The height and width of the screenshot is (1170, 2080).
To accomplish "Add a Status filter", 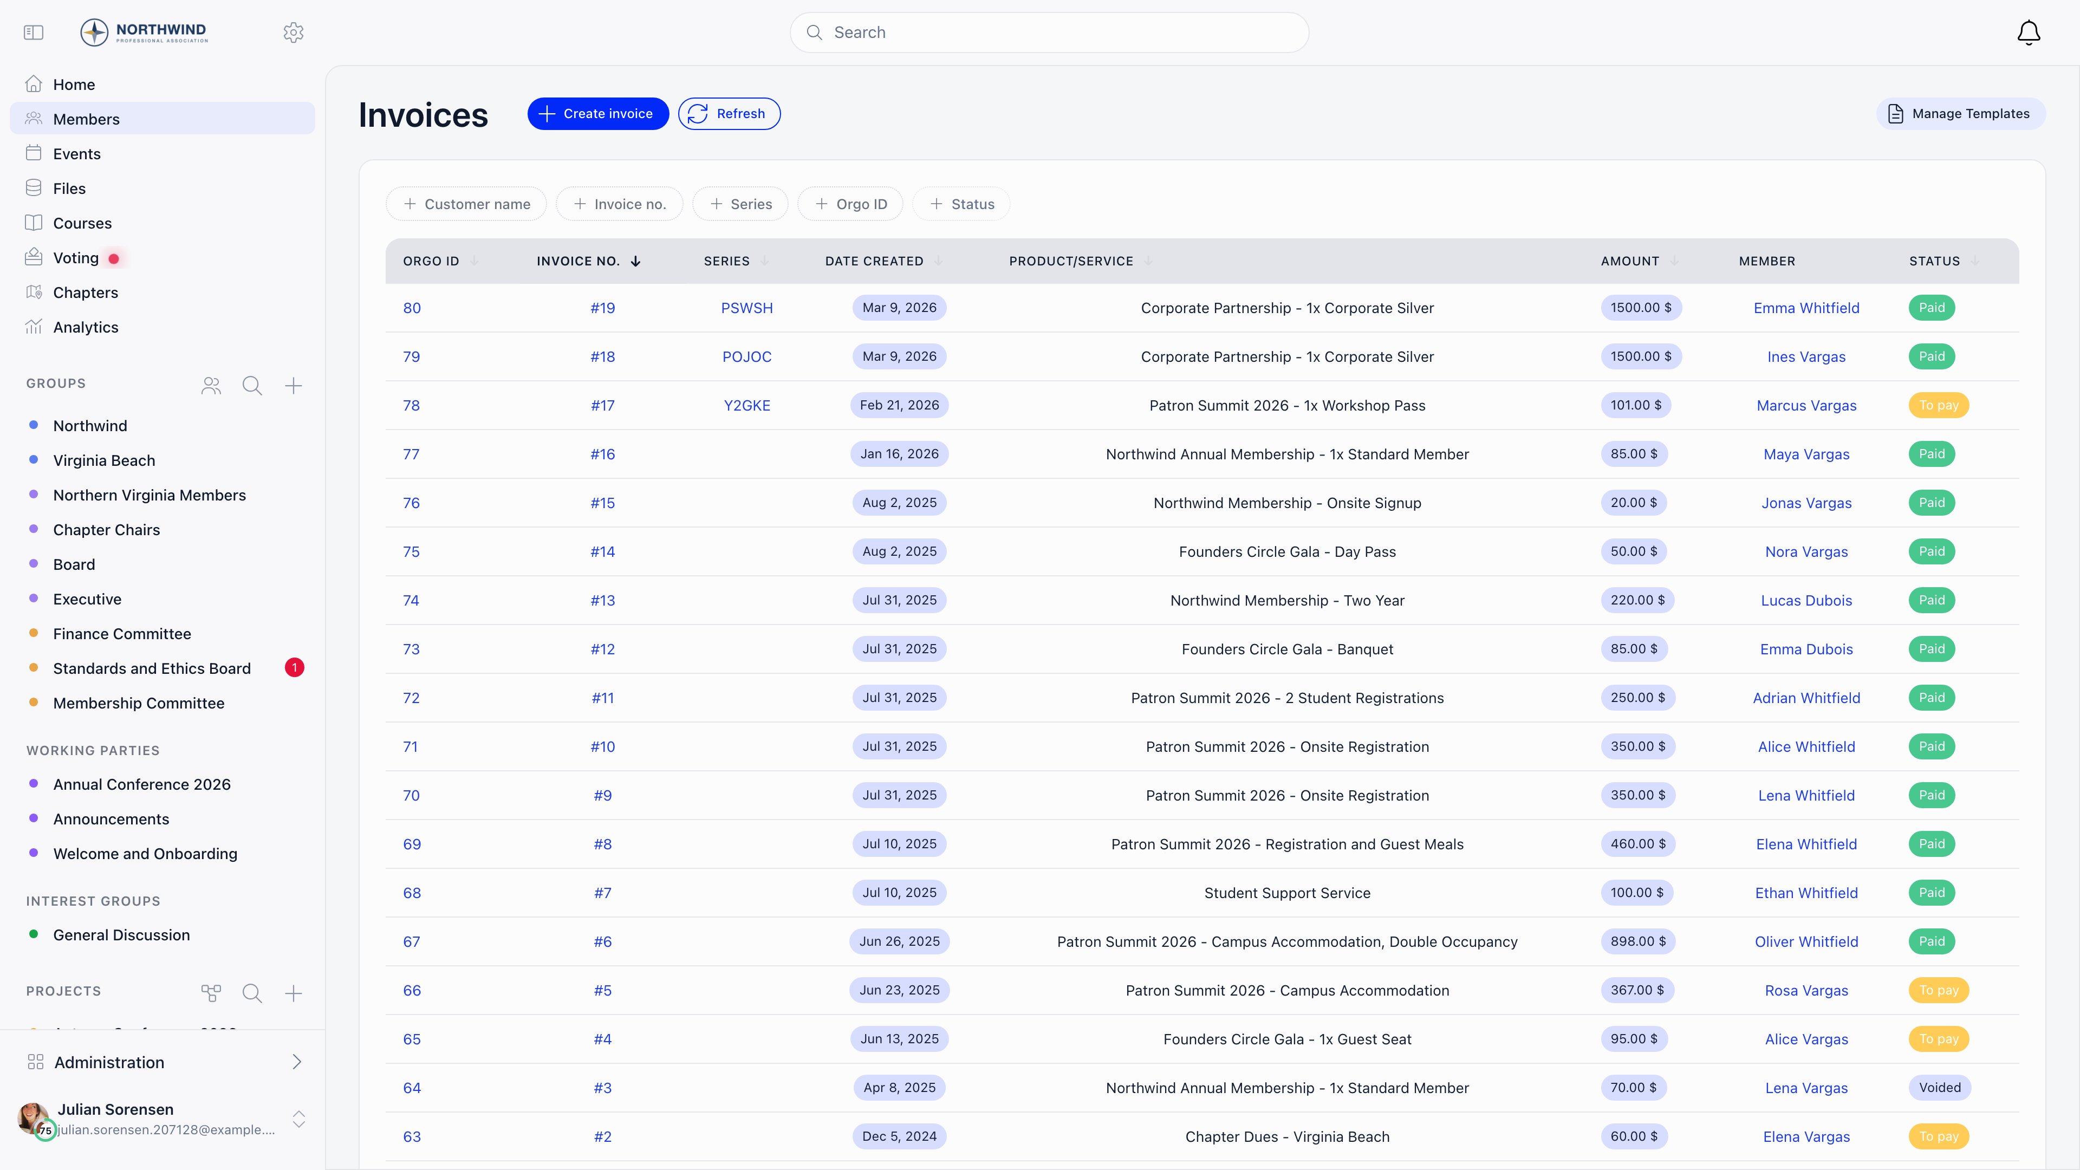I will [x=961, y=204].
